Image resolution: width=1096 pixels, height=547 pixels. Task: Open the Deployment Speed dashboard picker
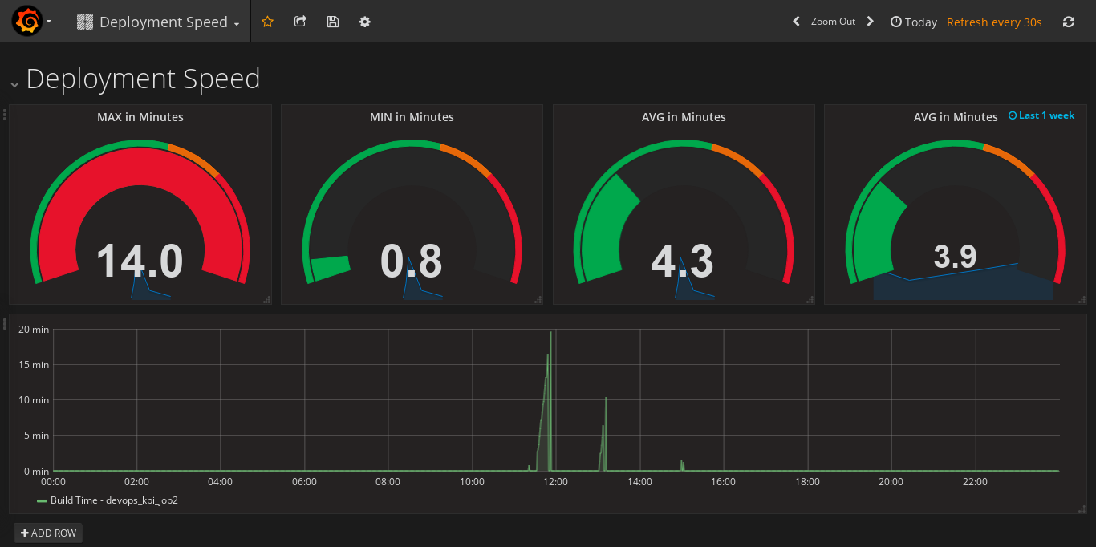click(x=158, y=22)
